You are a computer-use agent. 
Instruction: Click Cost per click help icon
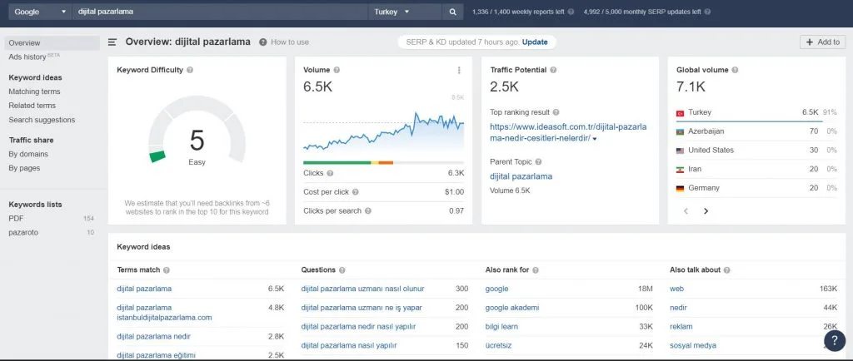(x=355, y=192)
